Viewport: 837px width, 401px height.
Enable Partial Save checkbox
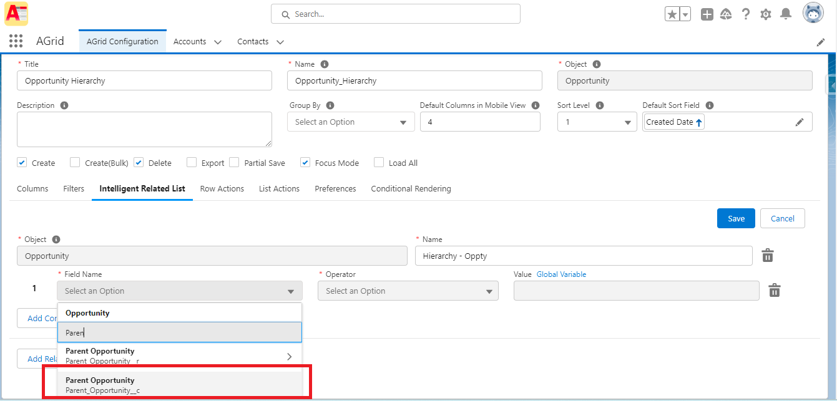pos(234,163)
